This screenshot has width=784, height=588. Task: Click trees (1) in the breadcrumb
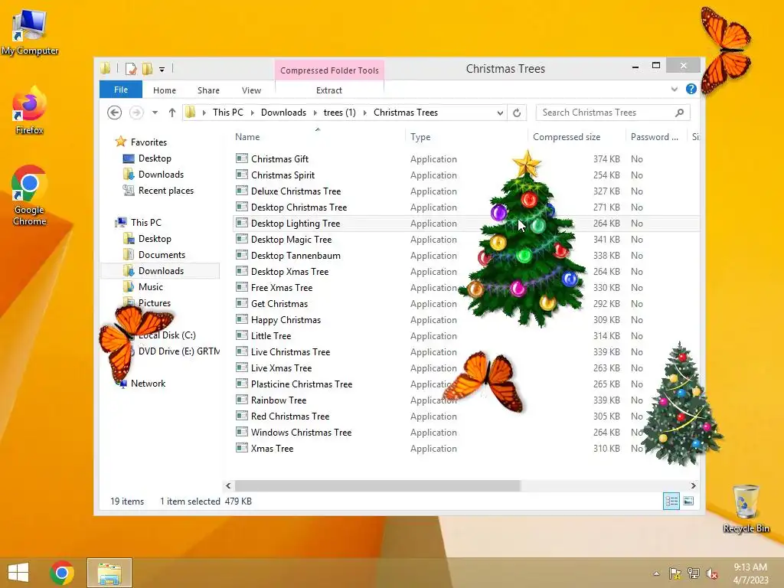coord(339,113)
